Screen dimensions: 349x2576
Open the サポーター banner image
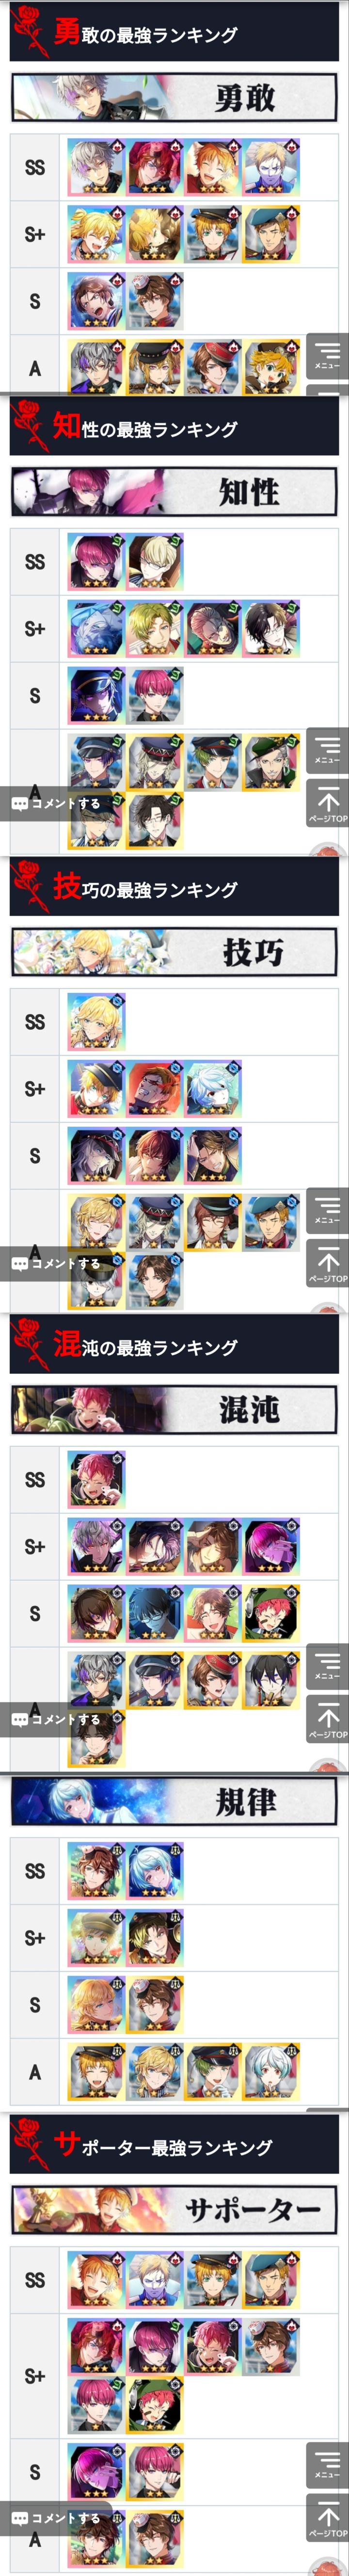(174, 2210)
